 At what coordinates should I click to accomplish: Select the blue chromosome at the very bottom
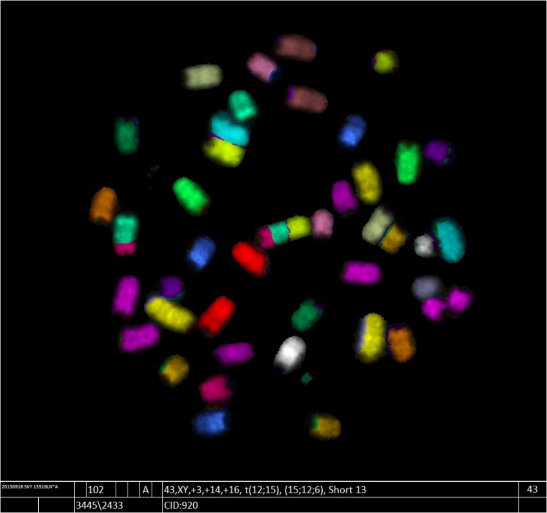pyautogui.click(x=211, y=422)
